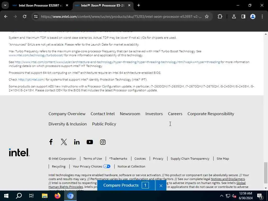Open Investors footer link
The image size is (268, 201).
coord(154,114)
